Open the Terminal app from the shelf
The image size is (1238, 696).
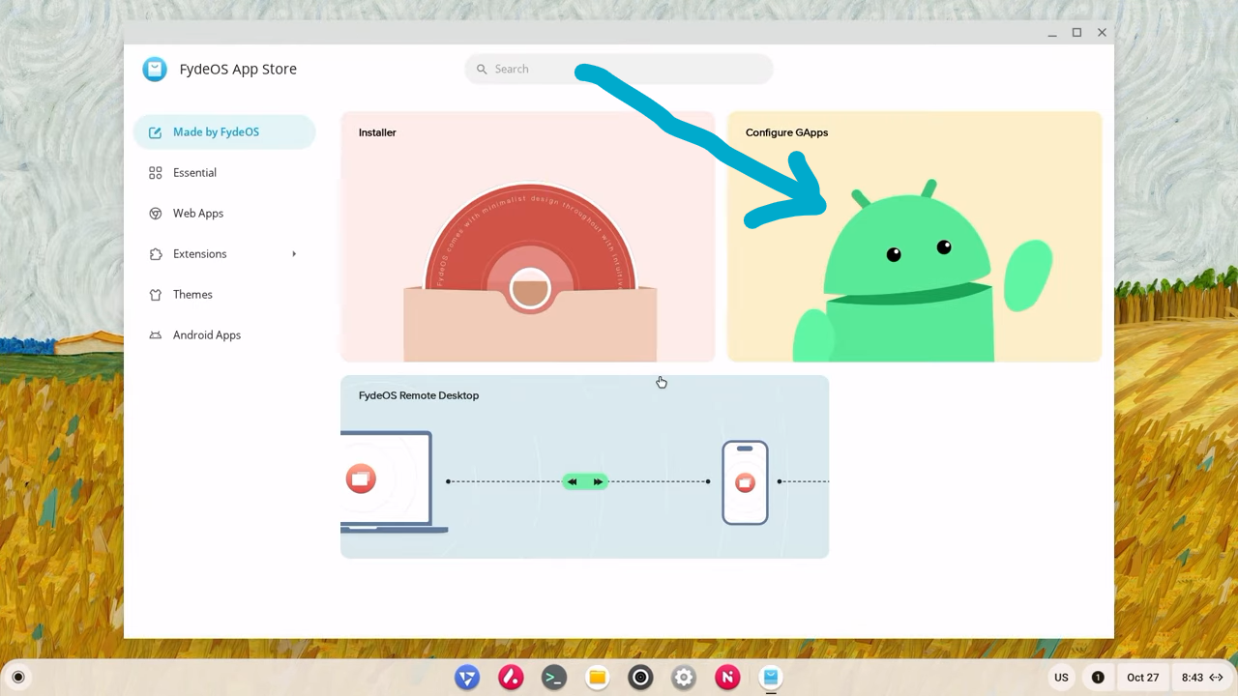point(553,678)
